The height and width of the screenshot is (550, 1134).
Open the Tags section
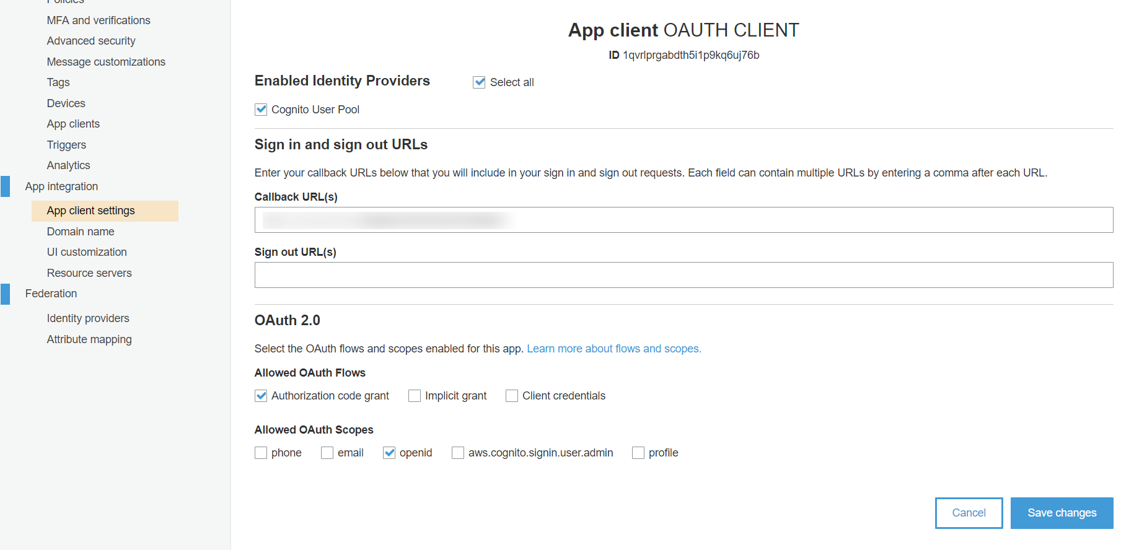58,82
